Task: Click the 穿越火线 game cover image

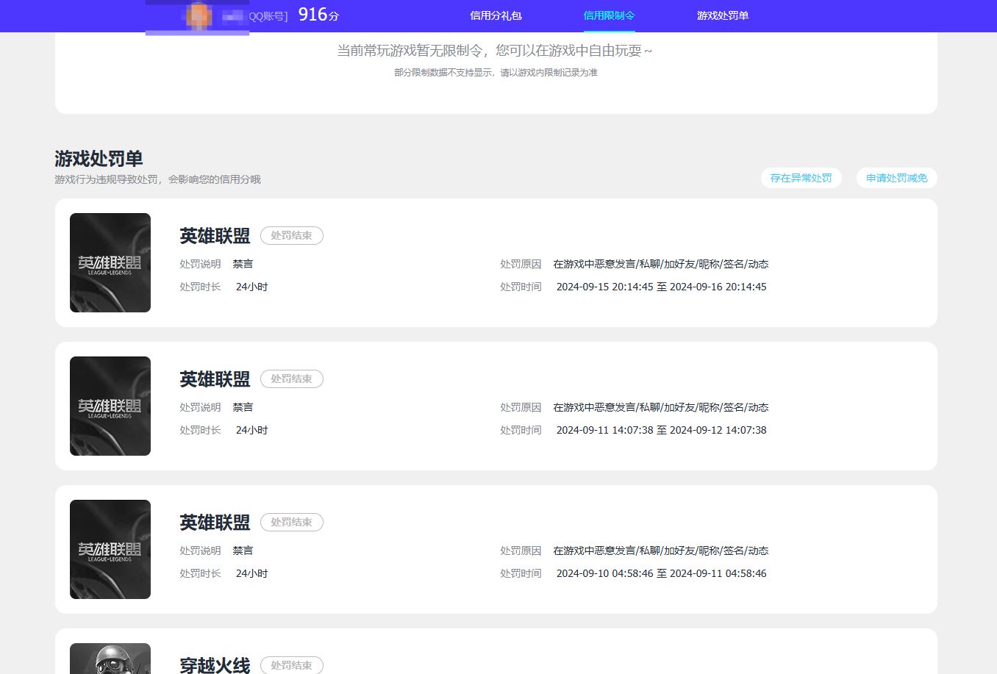Action: coord(110,659)
